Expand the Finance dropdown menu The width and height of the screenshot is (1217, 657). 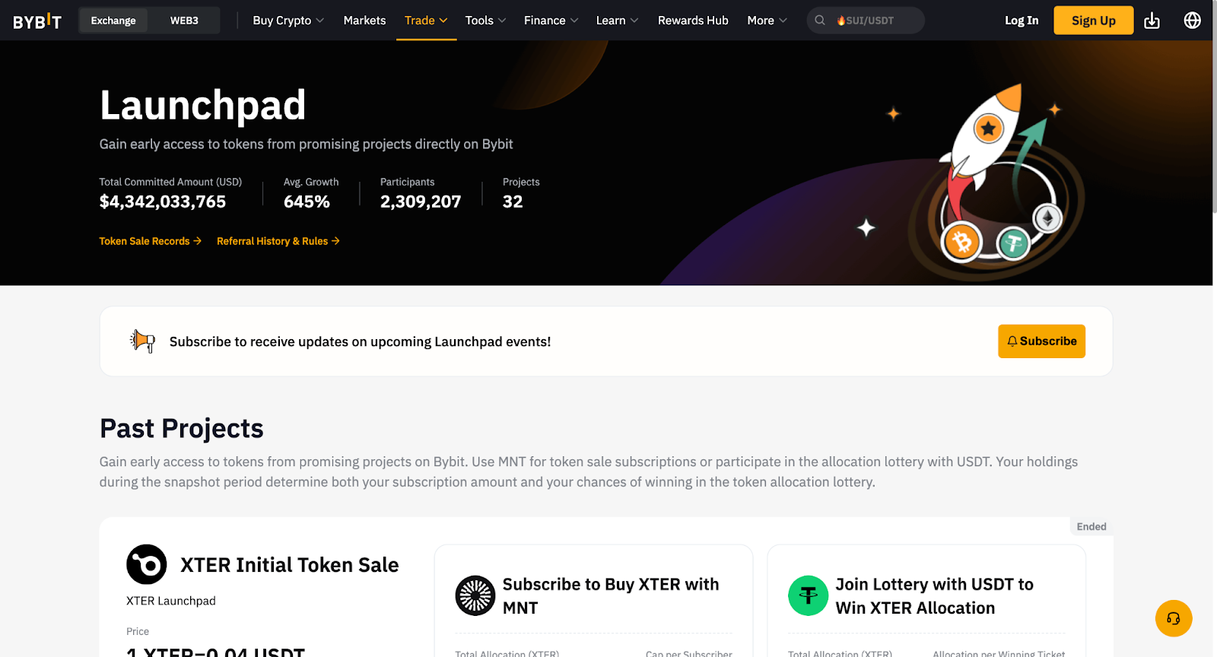pyautogui.click(x=551, y=21)
